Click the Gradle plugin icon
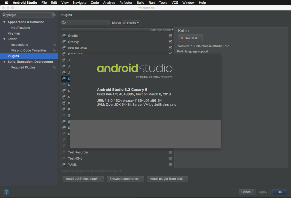This screenshot has width=291, height=198. click(64, 36)
